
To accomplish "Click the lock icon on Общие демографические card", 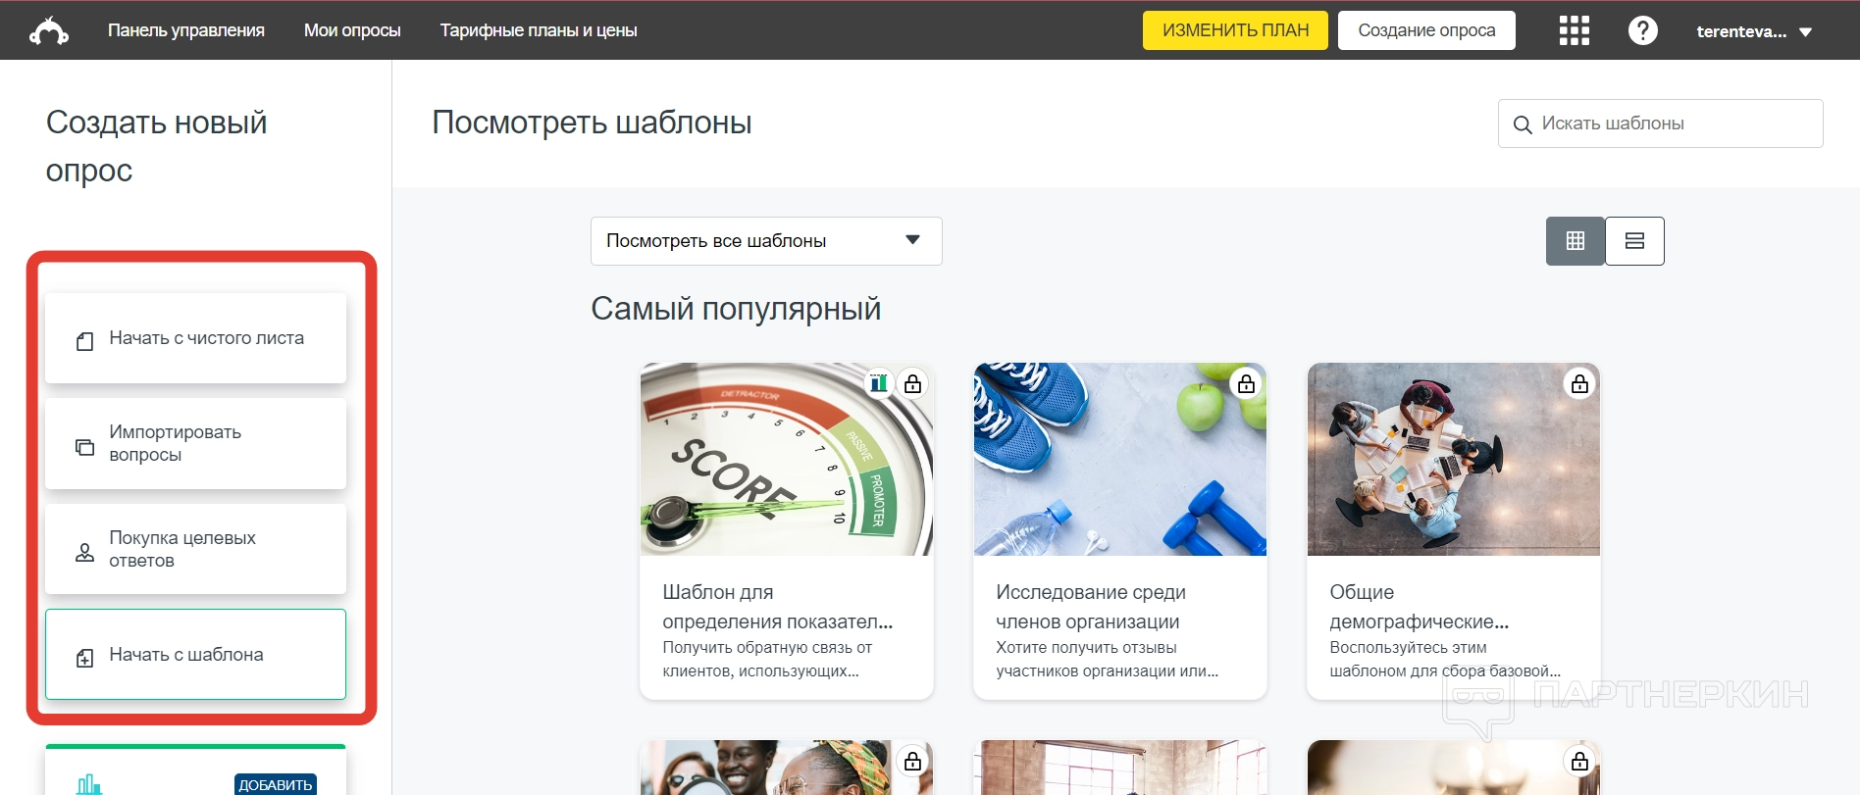I will 1579,383.
